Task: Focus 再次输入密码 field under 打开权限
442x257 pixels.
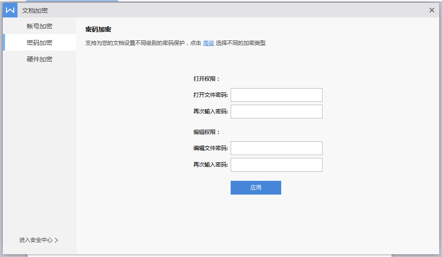Action: point(276,112)
